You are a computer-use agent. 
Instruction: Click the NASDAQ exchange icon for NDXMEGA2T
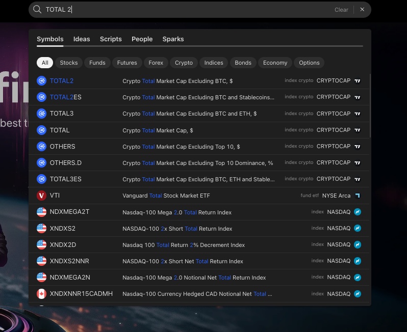click(x=358, y=212)
